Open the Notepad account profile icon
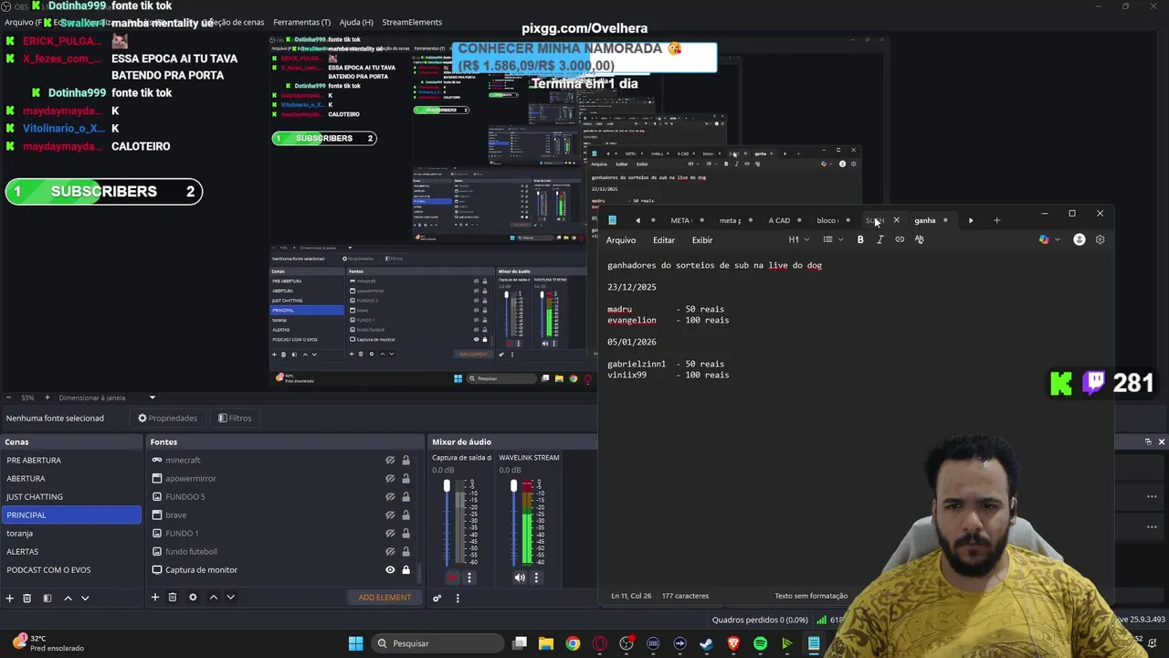Viewport: 1169px width, 658px height. point(1079,239)
